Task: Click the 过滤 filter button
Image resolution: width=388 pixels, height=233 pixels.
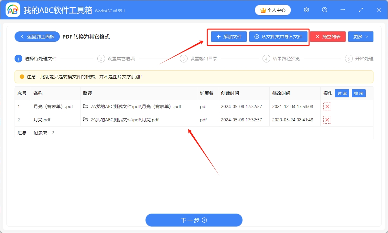Action: click(x=342, y=94)
